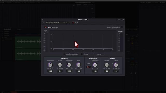Open the Reset Noise Profile preset dropdown
Image resolution: width=166 pixels, height=93 pixels.
(x=55, y=23)
